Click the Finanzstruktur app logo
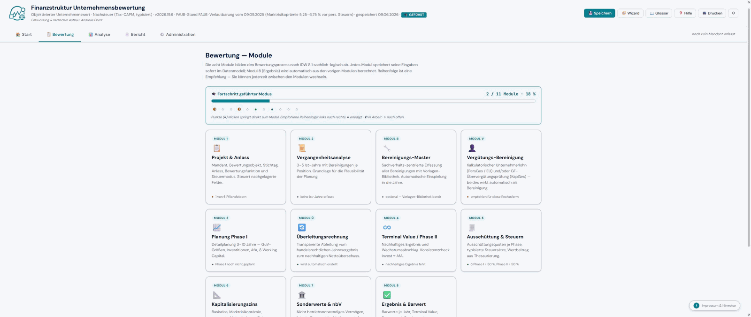Viewport: 751px width, 317px height. 17,13
